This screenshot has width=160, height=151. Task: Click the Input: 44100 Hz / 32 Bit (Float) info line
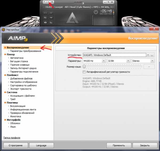(103, 84)
